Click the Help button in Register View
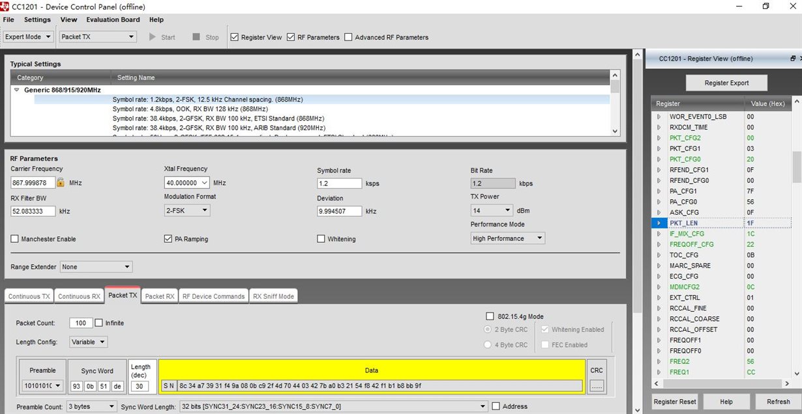 [x=726, y=402]
